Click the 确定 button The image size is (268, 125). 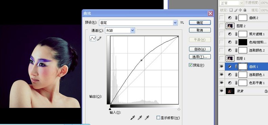[200, 23]
